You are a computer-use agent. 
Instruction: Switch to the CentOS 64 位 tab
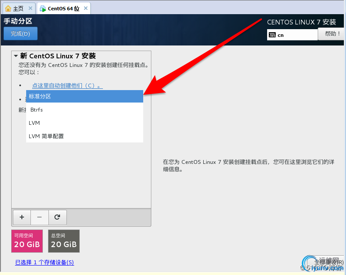64,9
